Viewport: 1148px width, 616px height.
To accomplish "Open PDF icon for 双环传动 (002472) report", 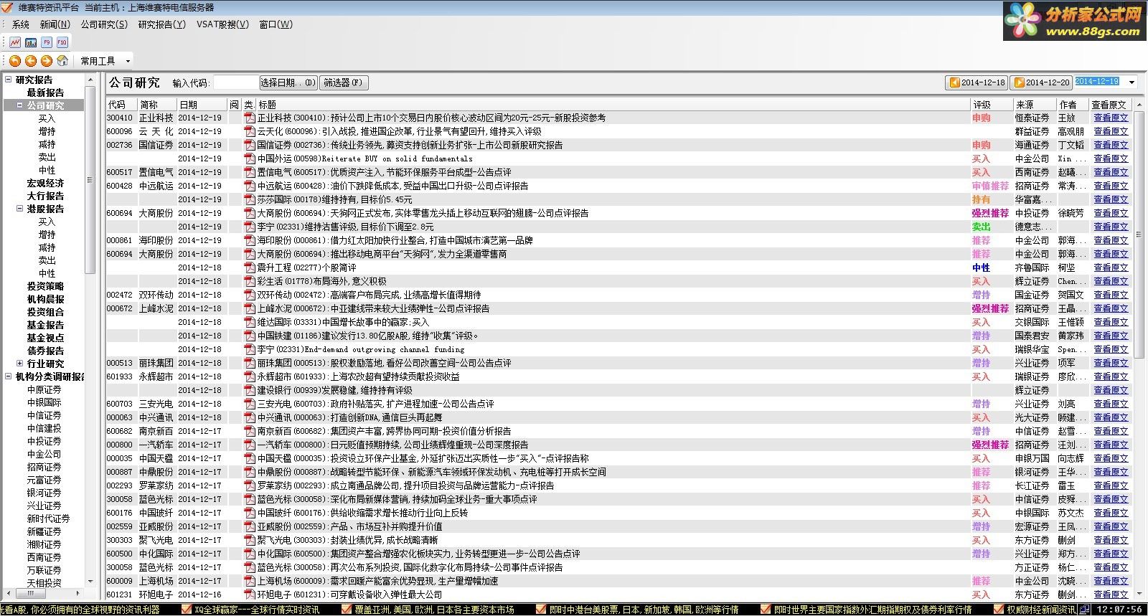I will (x=250, y=295).
